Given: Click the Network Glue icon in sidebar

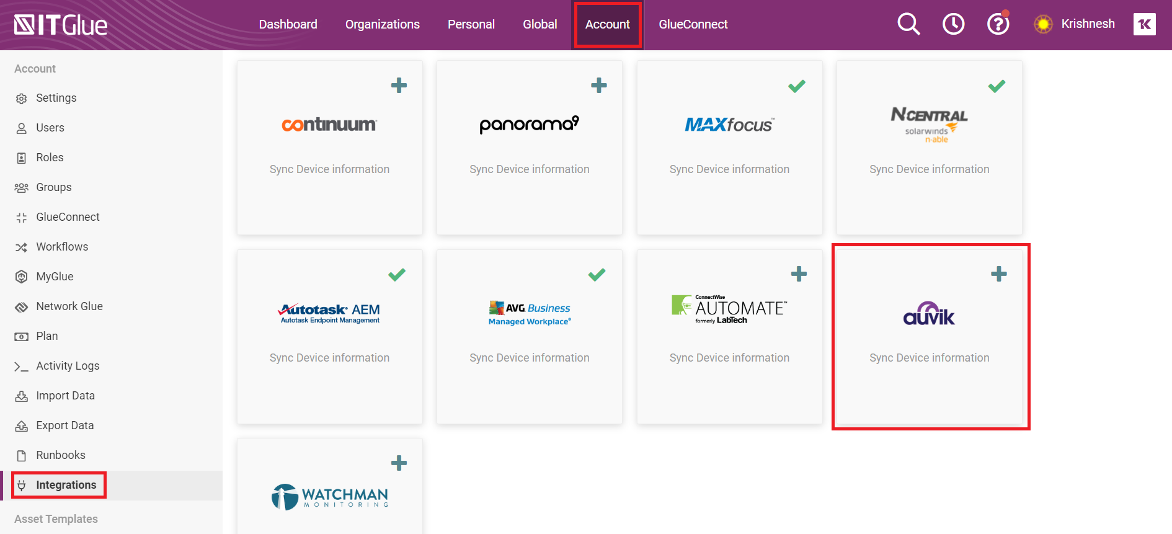Looking at the screenshot, I should pos(22,307).
